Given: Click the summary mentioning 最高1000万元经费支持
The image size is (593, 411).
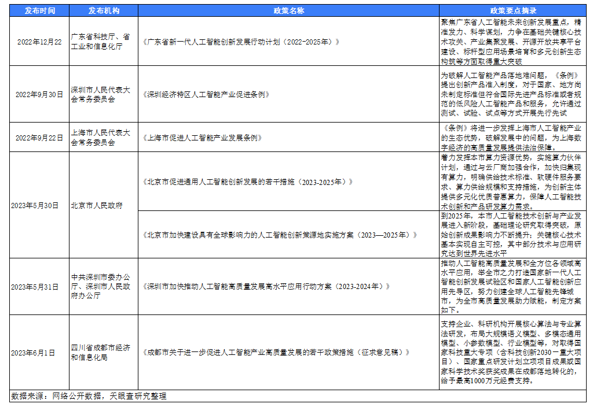Looking at the screenshot, I should (513, 352).
